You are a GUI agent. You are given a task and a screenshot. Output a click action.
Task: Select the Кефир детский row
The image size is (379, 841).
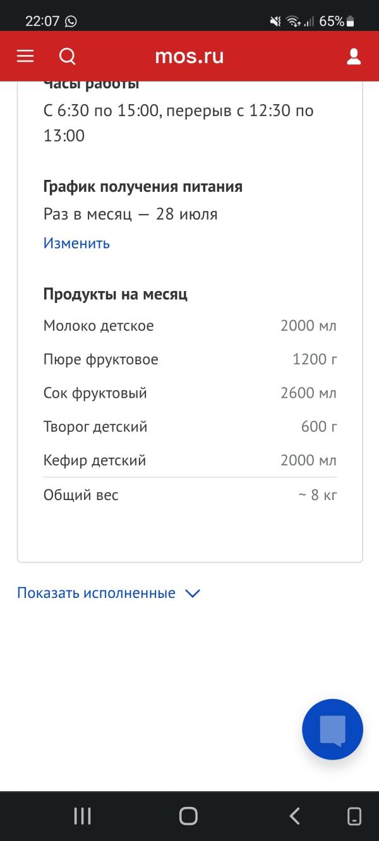[x=189, y=460]
